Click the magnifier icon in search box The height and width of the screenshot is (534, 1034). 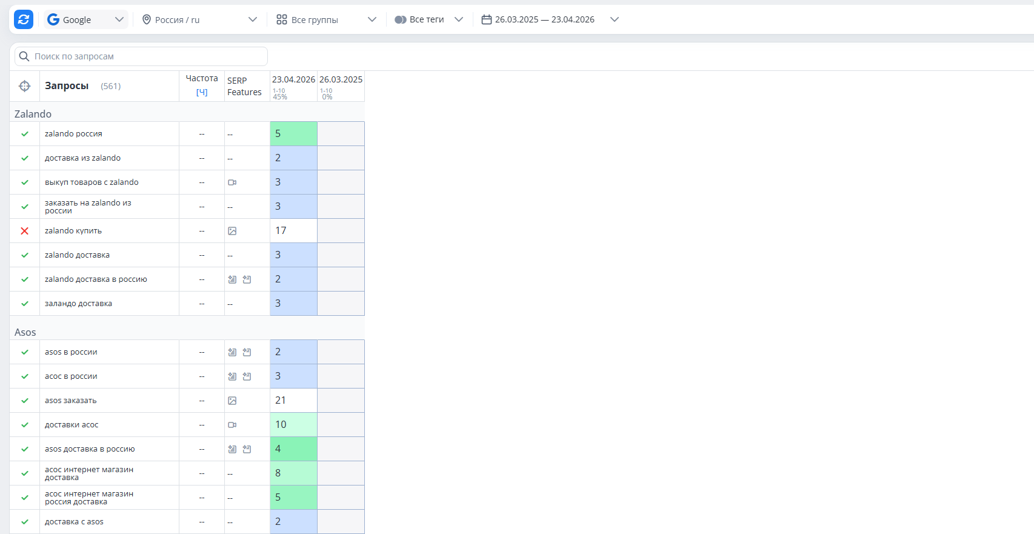click(x=24, y=56)
